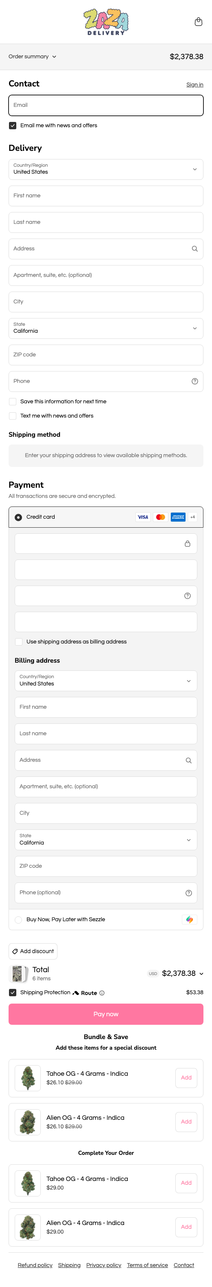Open the shopping bag cart icon
The width and height of the screenshot is (212, 1287).
[199, 22]
